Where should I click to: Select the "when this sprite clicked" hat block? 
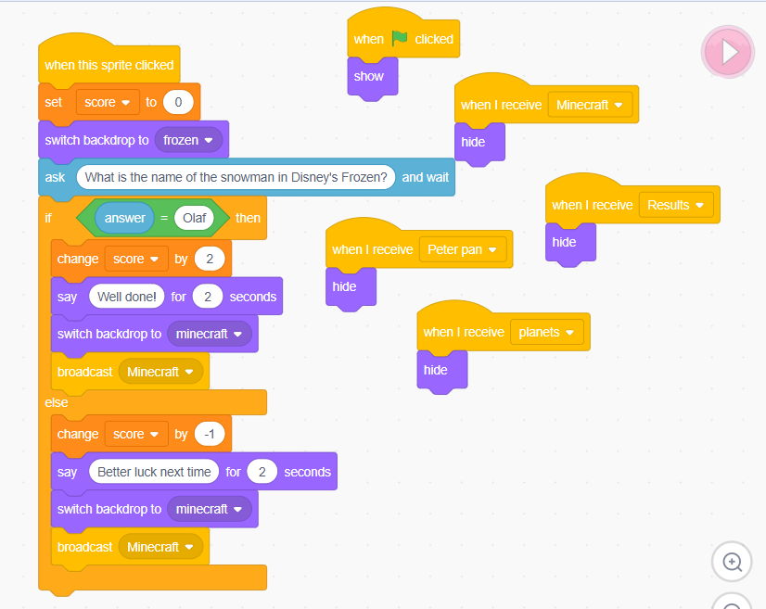[x=109, y=65]
